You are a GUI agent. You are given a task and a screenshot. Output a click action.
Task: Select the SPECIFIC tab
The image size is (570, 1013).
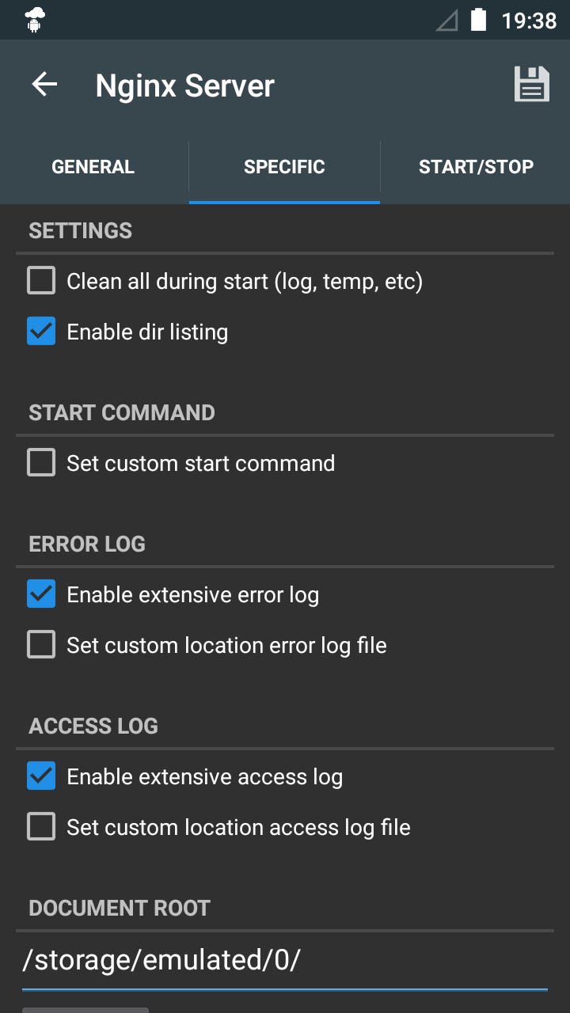click(284, 167)
